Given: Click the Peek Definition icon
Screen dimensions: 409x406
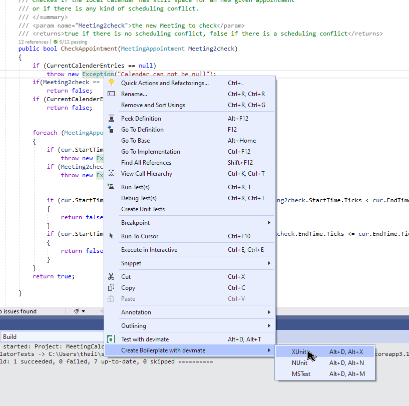Looking at the screenshot, I should coord(111,118).
